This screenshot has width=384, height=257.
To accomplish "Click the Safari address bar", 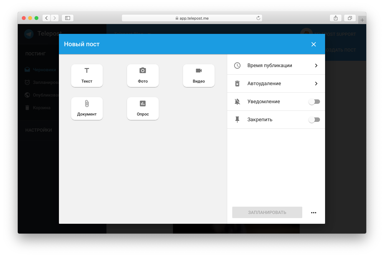I will coord(192,18).
